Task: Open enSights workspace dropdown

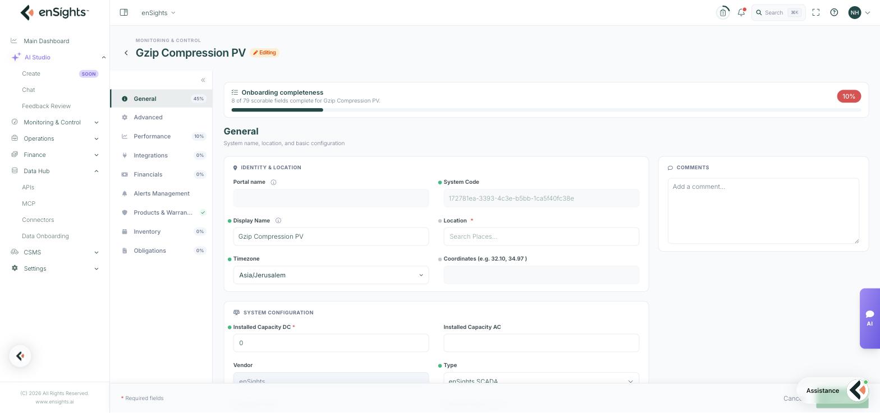Action: click(x=158, y=12)
